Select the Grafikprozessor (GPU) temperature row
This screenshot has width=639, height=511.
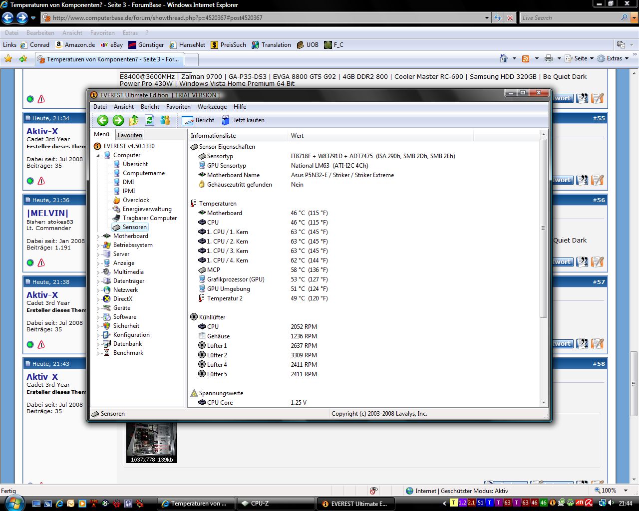[x=363, y=279]
